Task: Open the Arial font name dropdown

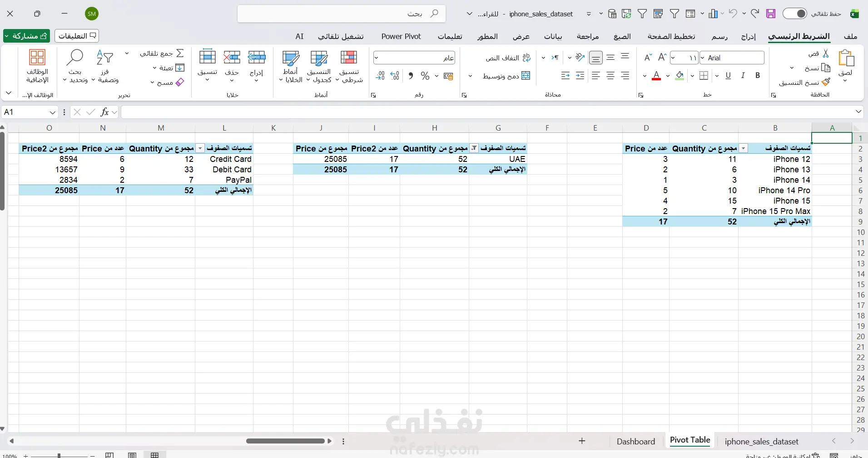Action: [x=703, y=58]
